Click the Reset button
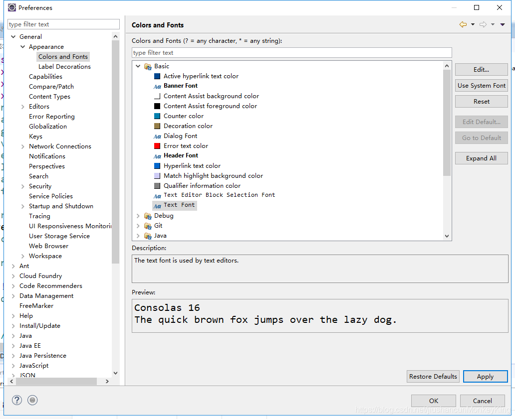This screenshot has height=419, width=515. (481, 102)
